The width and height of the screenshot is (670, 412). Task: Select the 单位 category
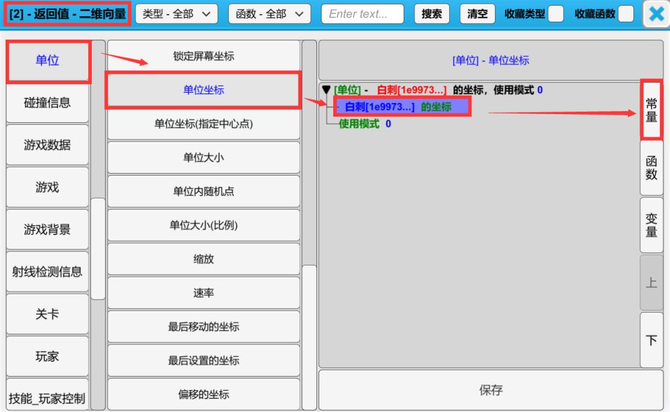tap(48, 61)
